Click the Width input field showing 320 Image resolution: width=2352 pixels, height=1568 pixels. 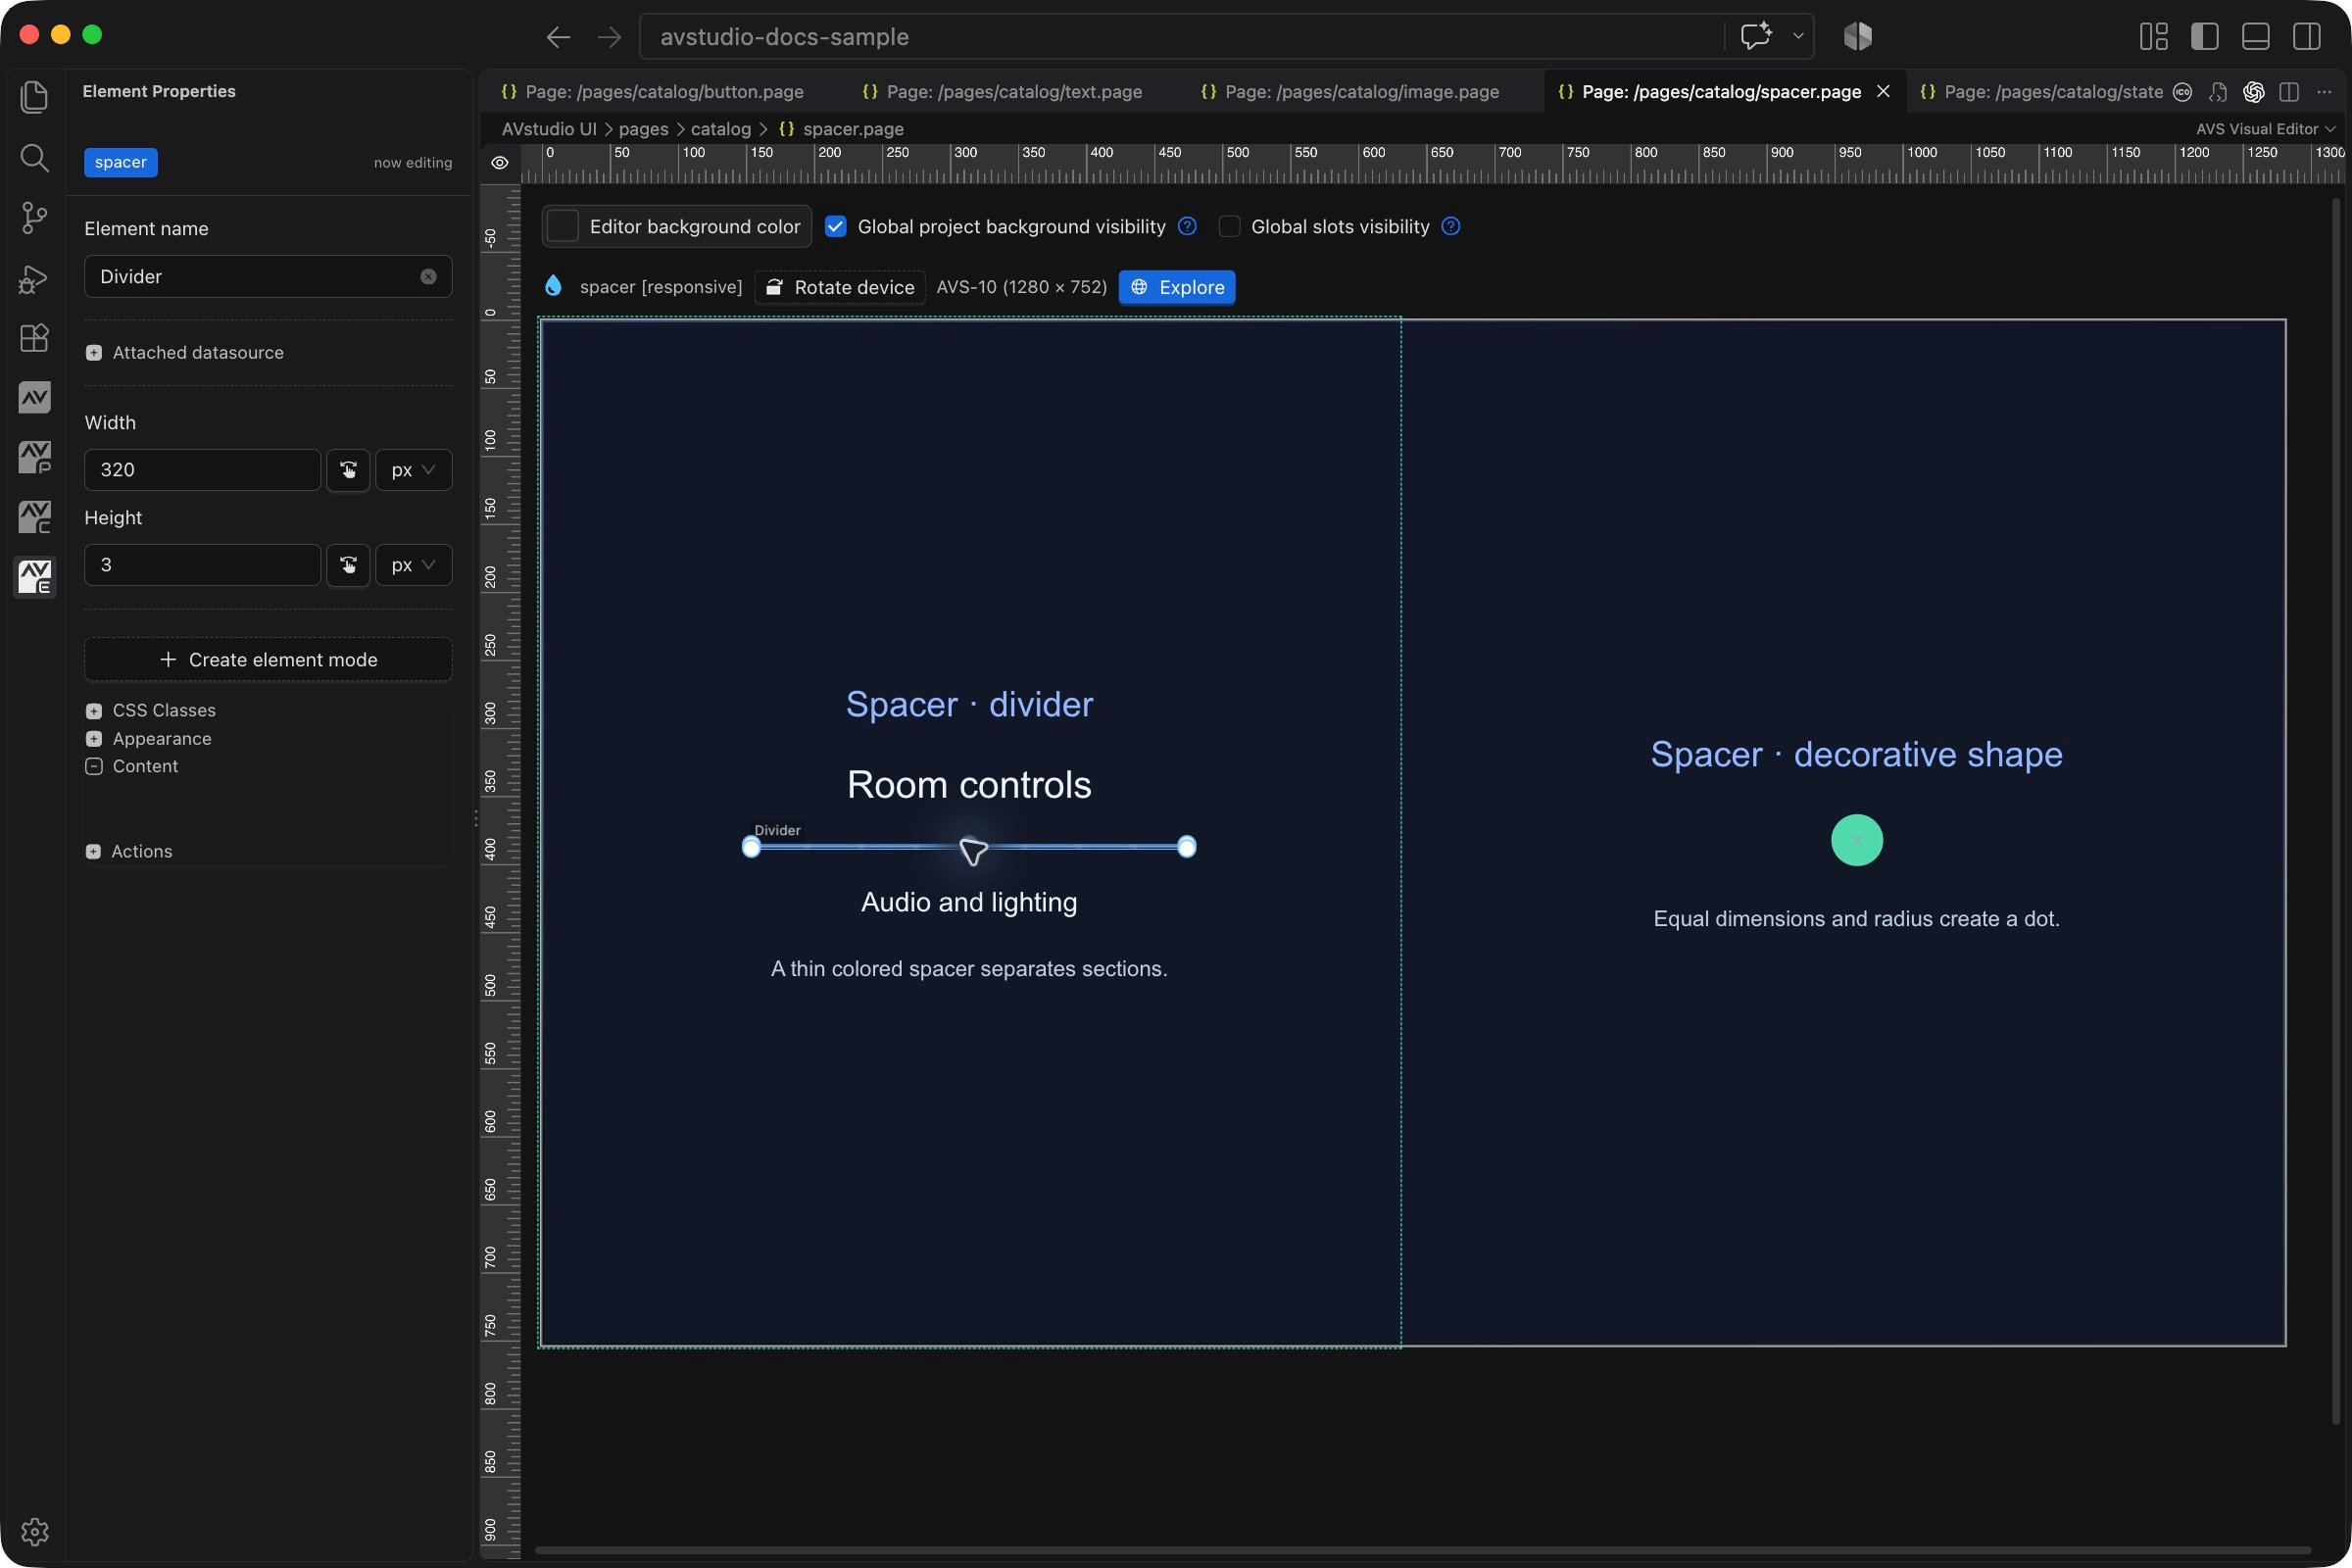[202, 470]
